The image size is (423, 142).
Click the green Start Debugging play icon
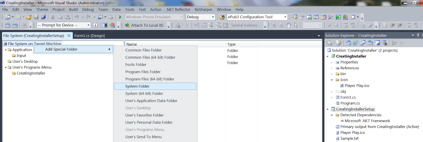120,17
